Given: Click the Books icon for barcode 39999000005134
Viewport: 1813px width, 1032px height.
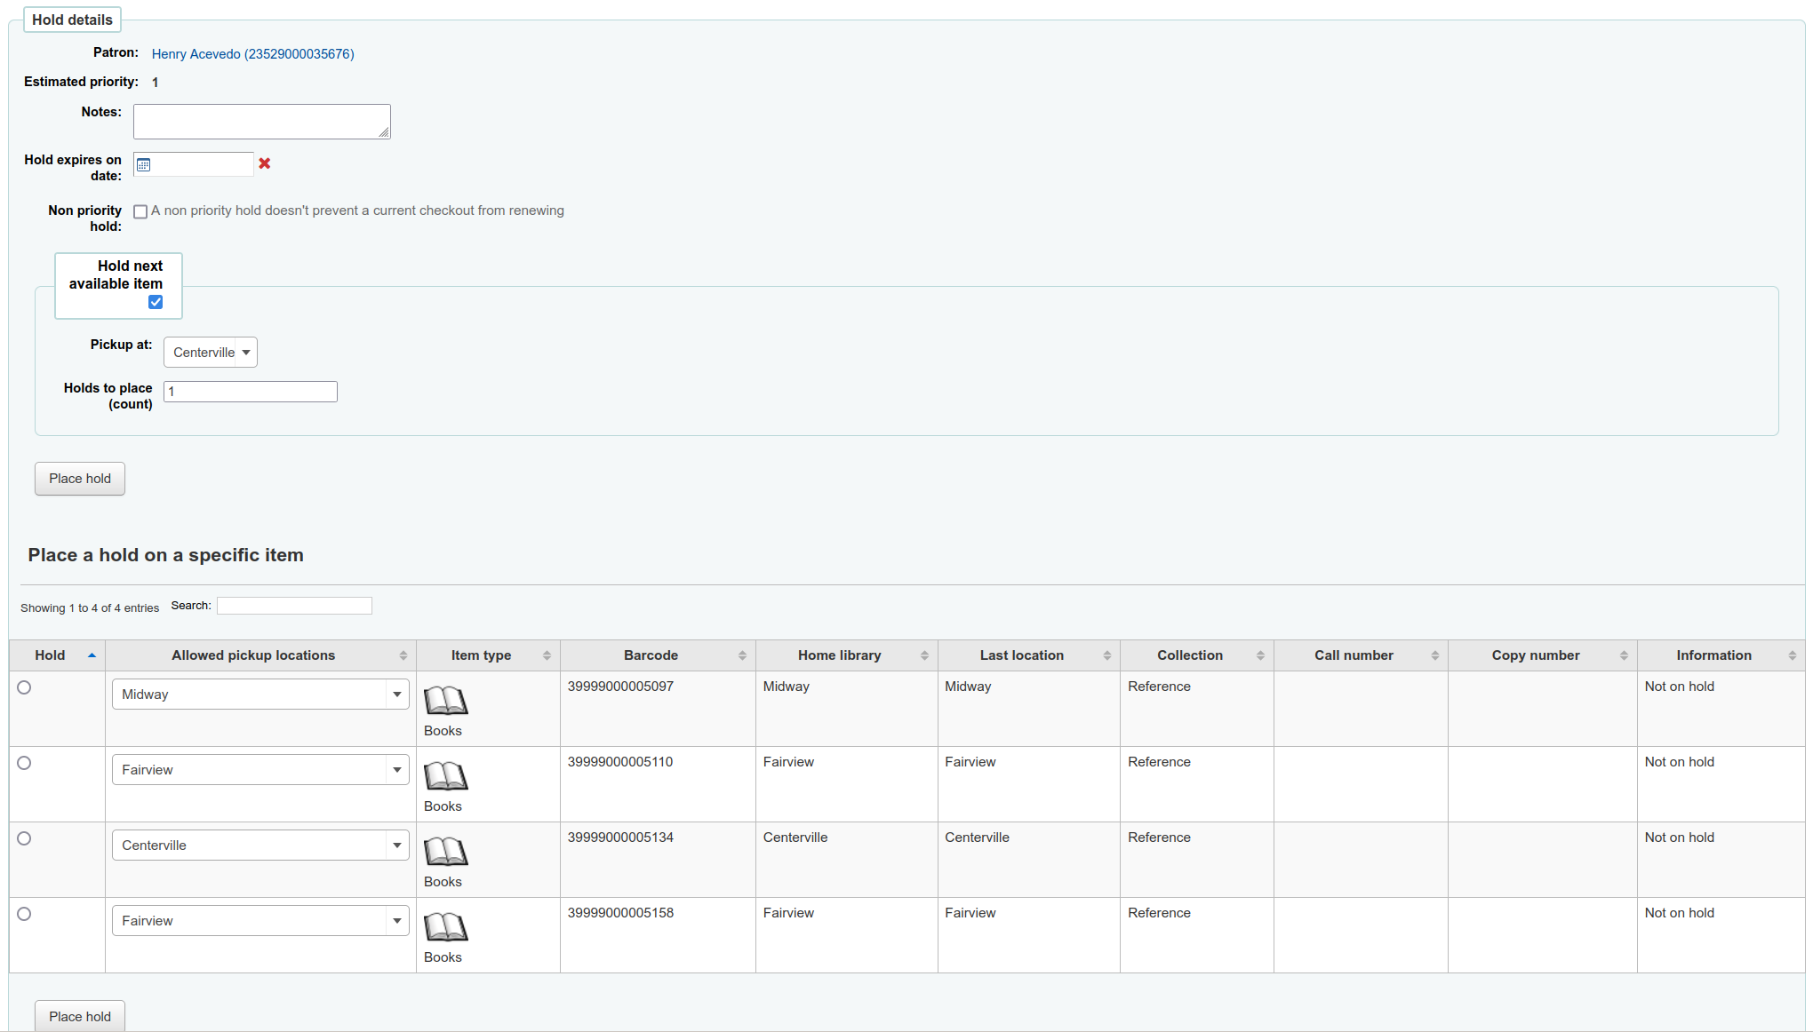Looking at the screenshot, I should [445, 852].
